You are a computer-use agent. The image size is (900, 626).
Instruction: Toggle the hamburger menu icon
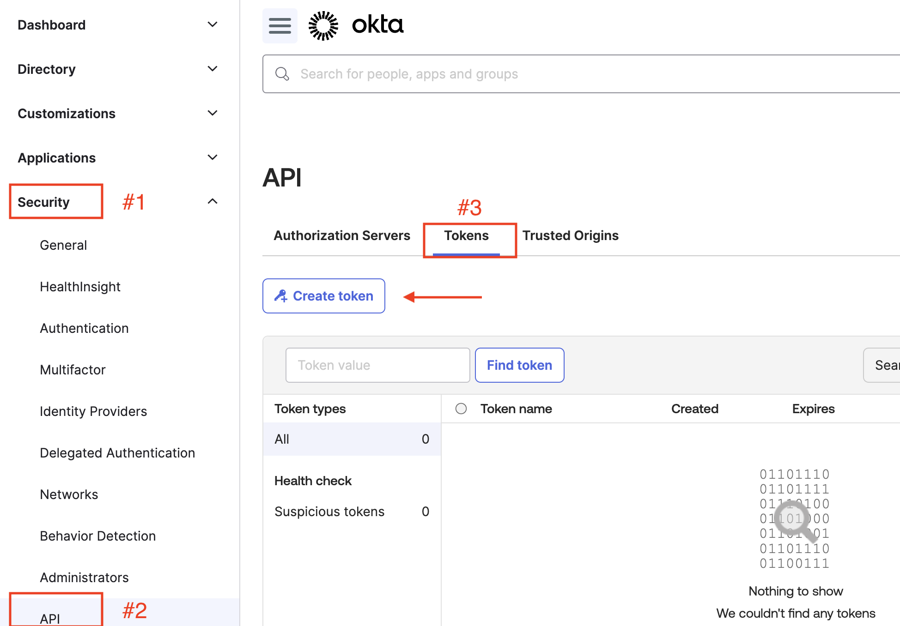pyautogui.click(x=280, y=26)
